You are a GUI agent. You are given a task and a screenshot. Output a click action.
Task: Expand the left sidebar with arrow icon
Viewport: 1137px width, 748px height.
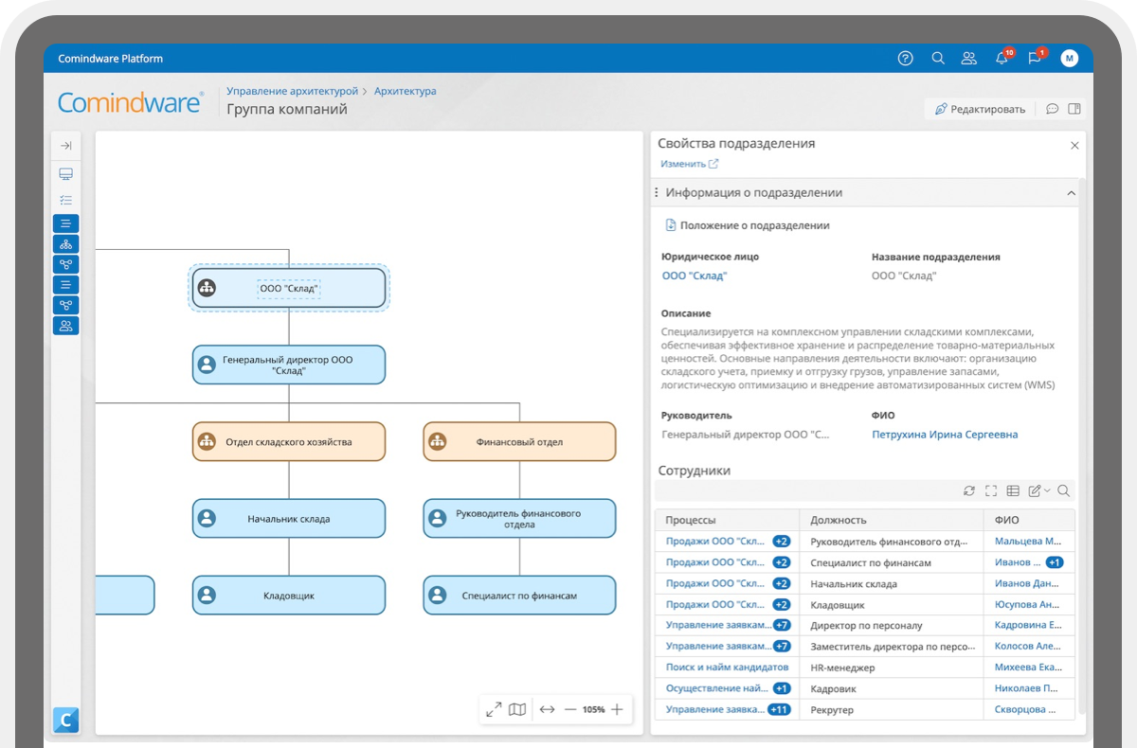coord(66,146)
